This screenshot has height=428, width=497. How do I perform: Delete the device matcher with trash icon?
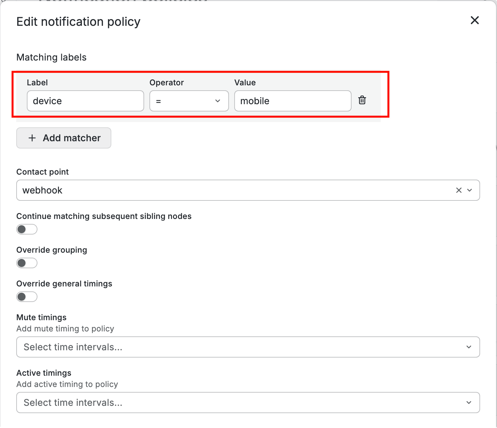coord(362,100)
